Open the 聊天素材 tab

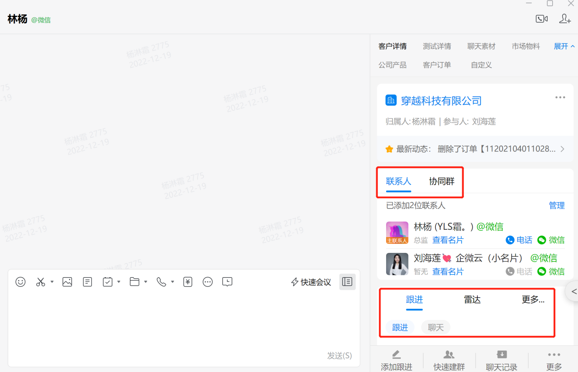pos(481,46)
